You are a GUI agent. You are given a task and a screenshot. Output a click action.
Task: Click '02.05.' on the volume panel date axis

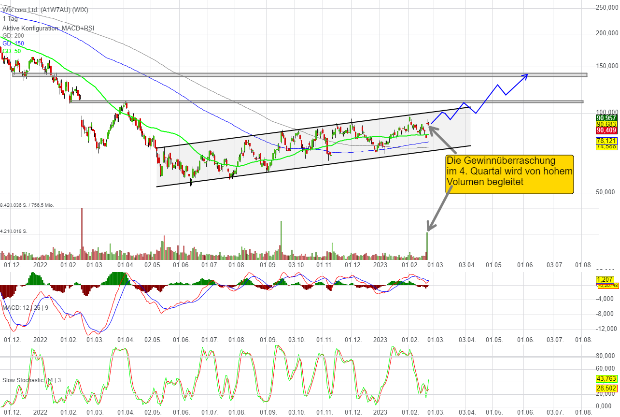pyautogui.click(x=154, y=265)
